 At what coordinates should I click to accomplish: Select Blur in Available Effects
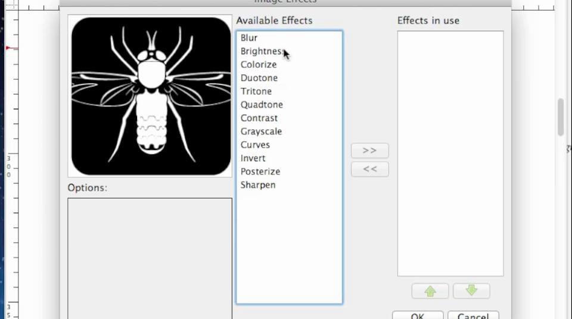tap(249, 37)
